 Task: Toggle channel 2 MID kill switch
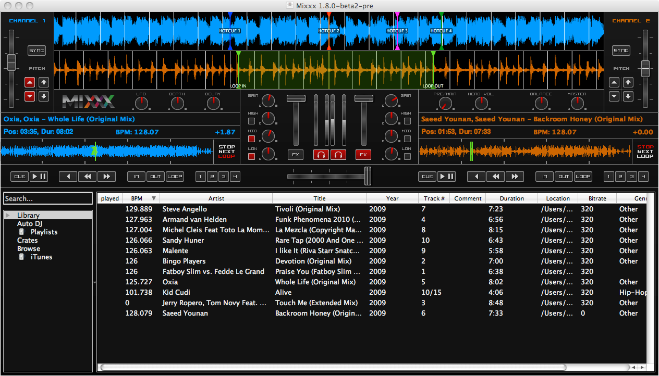coord(407,139)
